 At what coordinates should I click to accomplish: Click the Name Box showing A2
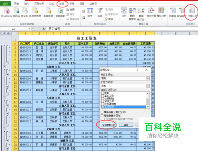[14, 29]
